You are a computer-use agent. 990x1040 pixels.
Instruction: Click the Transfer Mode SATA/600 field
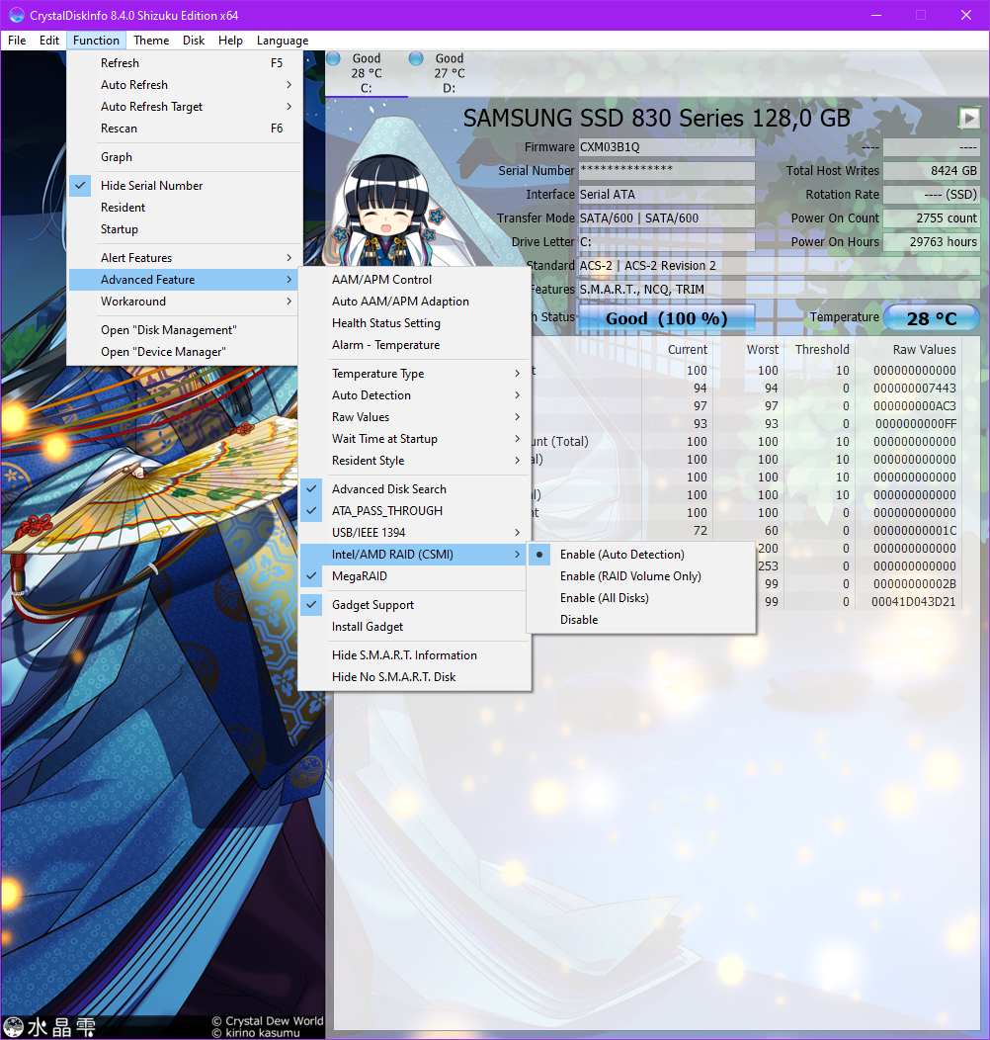(666, 218)
